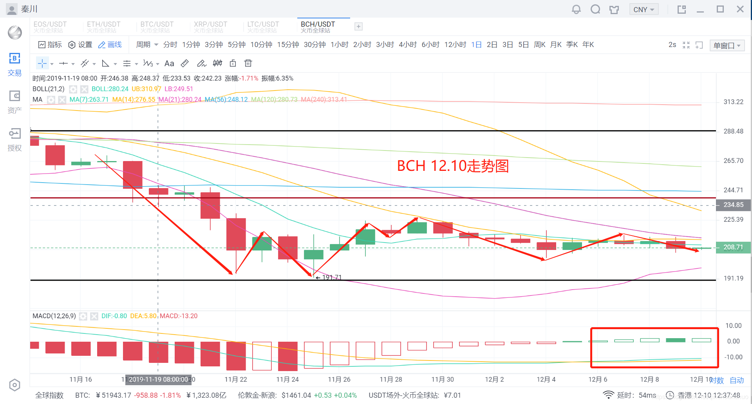This screenshot has width=752, height=404.
Task: Open the 指标 indicators button
Action: [50, 45]
